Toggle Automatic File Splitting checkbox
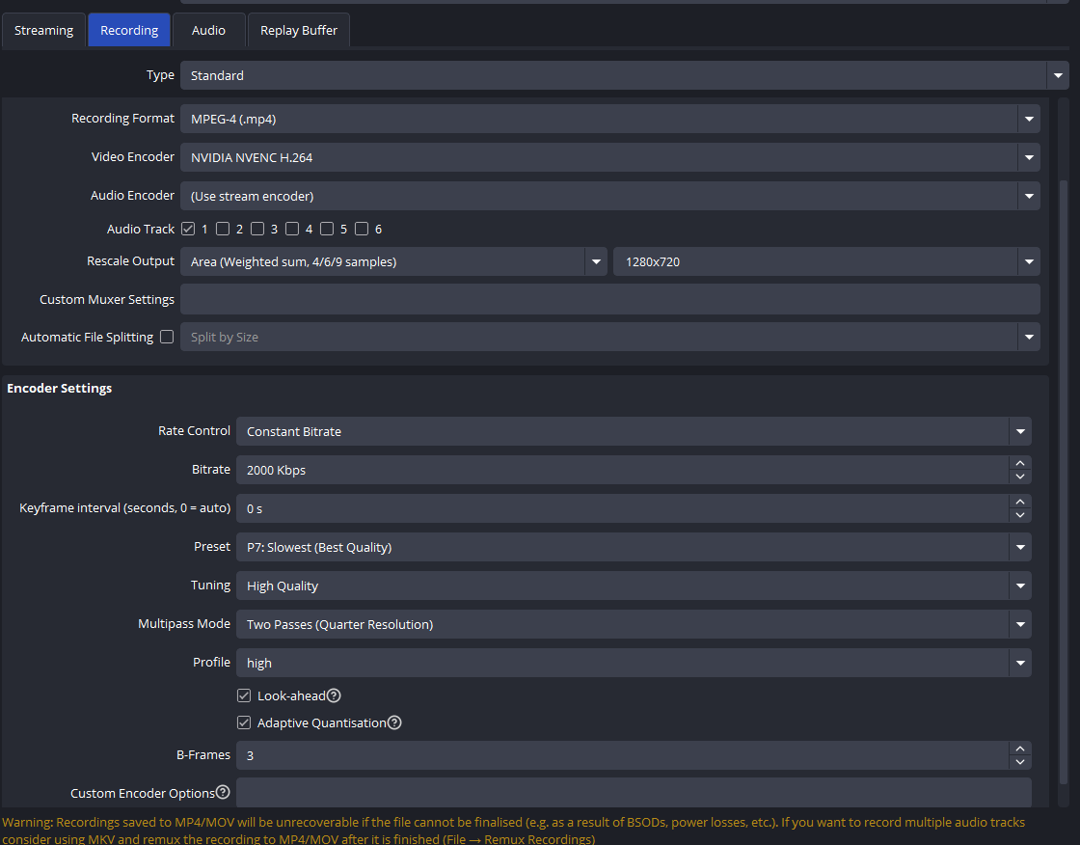The image size is (1080, 845). [x=167, y=337]
